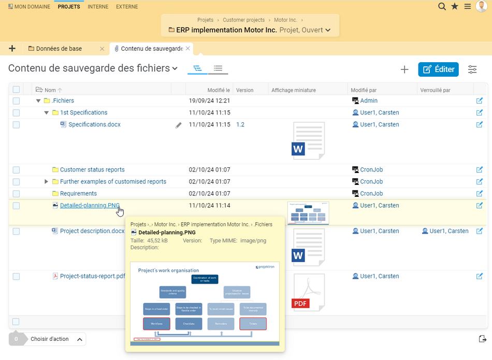492x360 pixels.
Task: Click the plus icon beside Éditer
Action: pos(404,69)
